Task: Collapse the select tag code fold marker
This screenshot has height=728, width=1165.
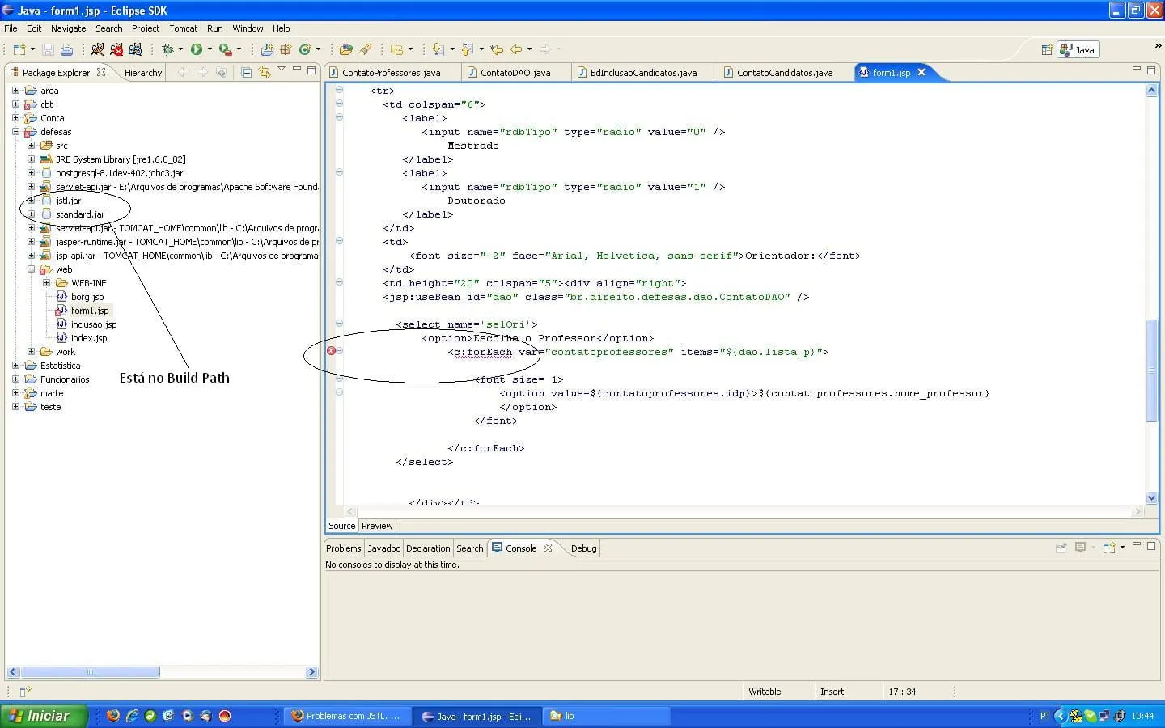Action: click(339, 324)
